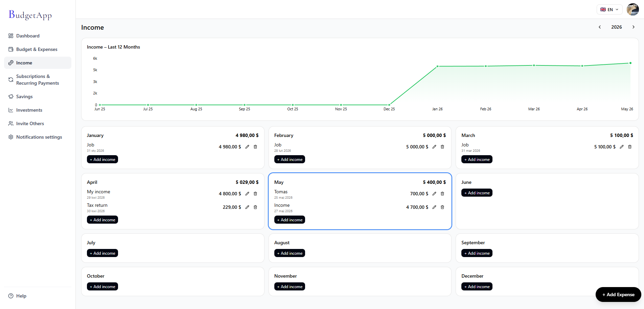Screen dimensions: 644x309
Task: Click the 2026 year label
Action: point(617,27)
